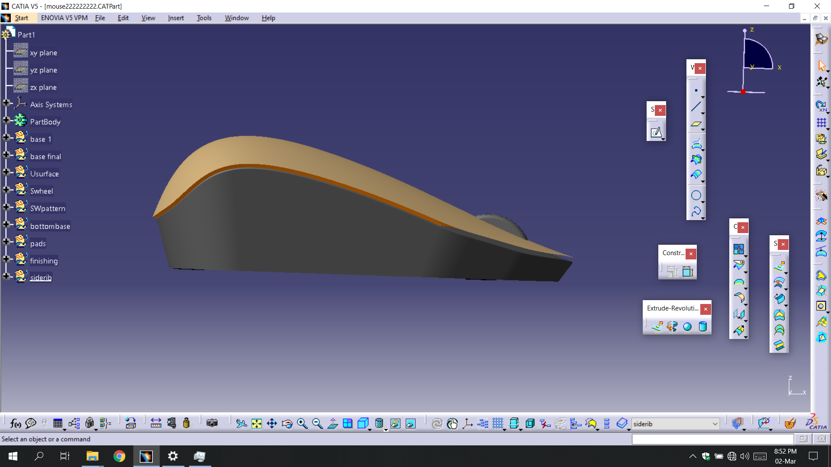
Task: Open the File menu
Action: tap(100, 18)
